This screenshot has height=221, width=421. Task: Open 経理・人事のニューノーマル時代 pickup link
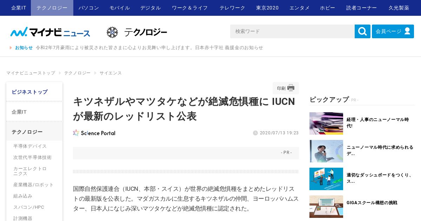pyautogui.click(x=378, y=123)
